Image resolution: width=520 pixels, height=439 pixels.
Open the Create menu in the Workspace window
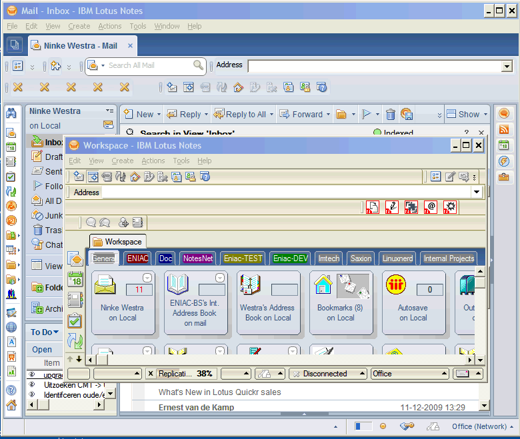(x=123, y=161)
